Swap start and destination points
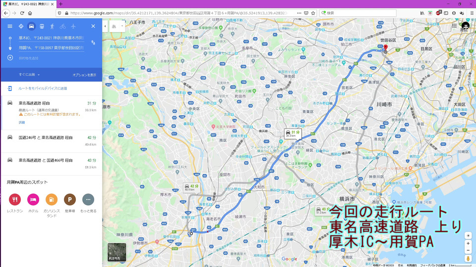The image size is (476, 267). click(x=93, y=43)
